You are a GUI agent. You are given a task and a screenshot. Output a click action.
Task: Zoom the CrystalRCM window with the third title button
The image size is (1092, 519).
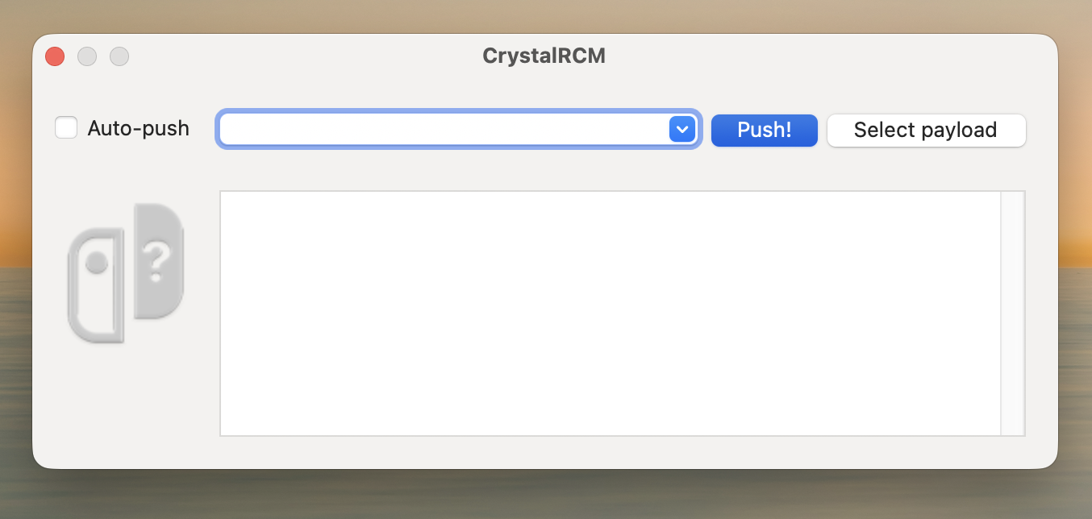pyautogui.click(x=119, y=56)
